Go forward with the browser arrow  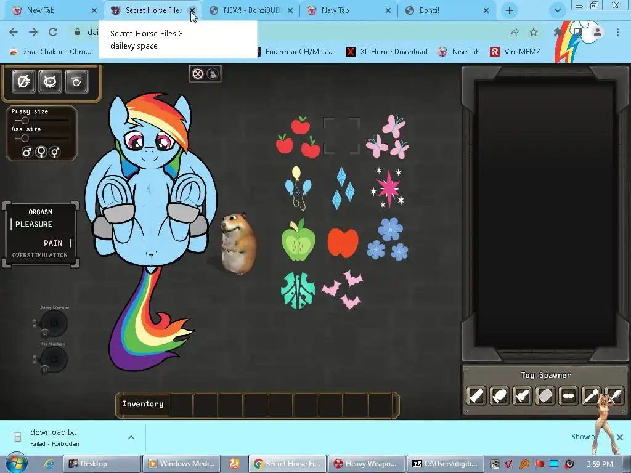(33, 32)
